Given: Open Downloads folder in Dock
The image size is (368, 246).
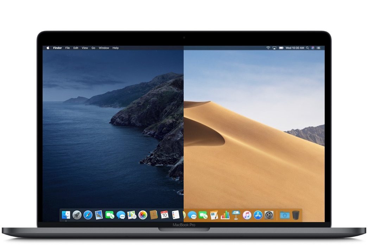Looking at the screenshot, I should tap(285, 215).
